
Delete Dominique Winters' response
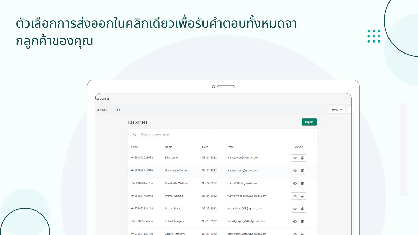click(x=302, y=171)
